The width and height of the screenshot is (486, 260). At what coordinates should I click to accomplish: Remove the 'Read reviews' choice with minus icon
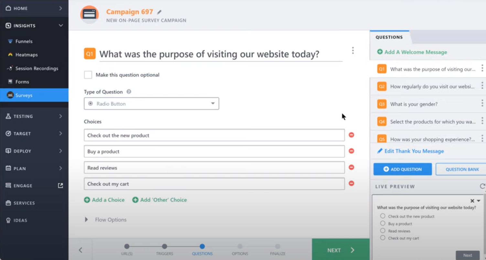coord(351,167)
